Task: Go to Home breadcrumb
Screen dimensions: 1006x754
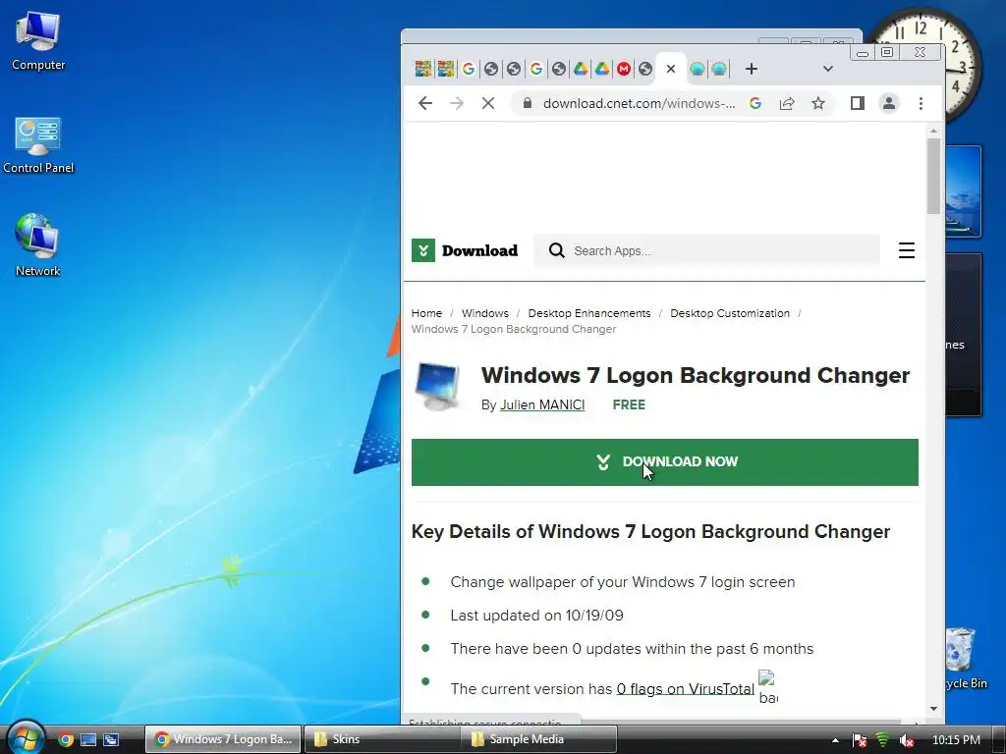Action: [x=426, y=313]
